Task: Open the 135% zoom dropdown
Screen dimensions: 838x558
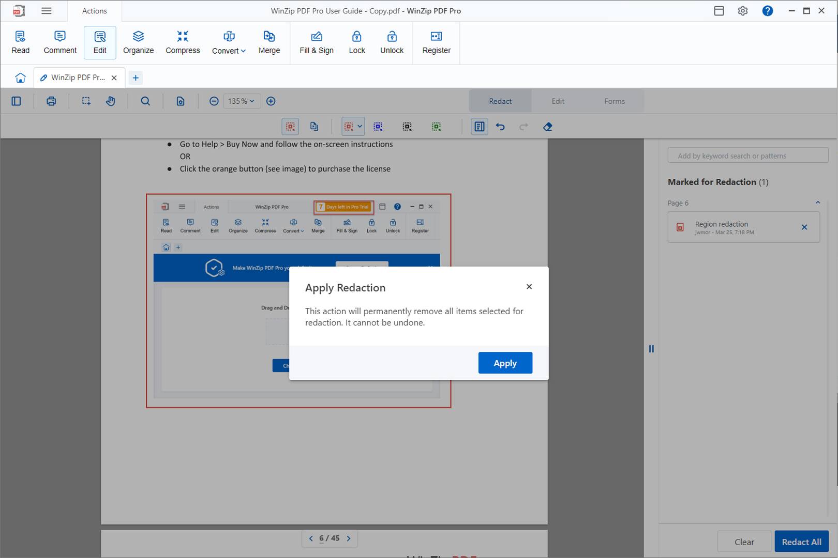Action: pyautogui.click(x=242, y=101)
